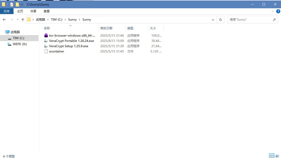
Task: Go back with the back arrow
Action: click(4, 20)
